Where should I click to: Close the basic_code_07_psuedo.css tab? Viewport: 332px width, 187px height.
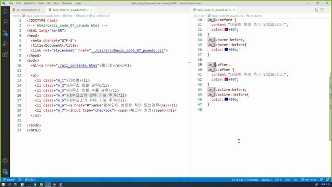point(234,10)
